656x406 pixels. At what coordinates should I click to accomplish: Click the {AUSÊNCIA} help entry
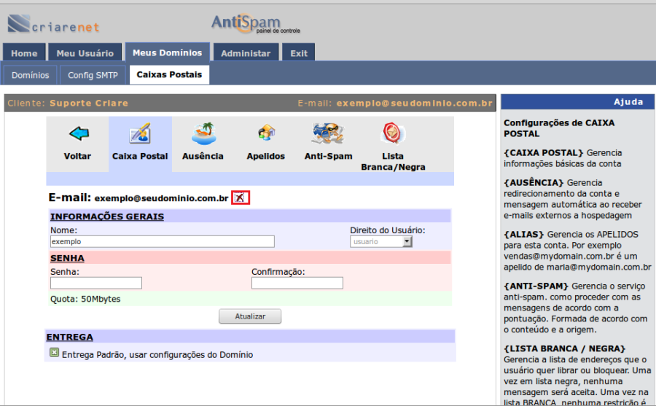coord(534,182)
